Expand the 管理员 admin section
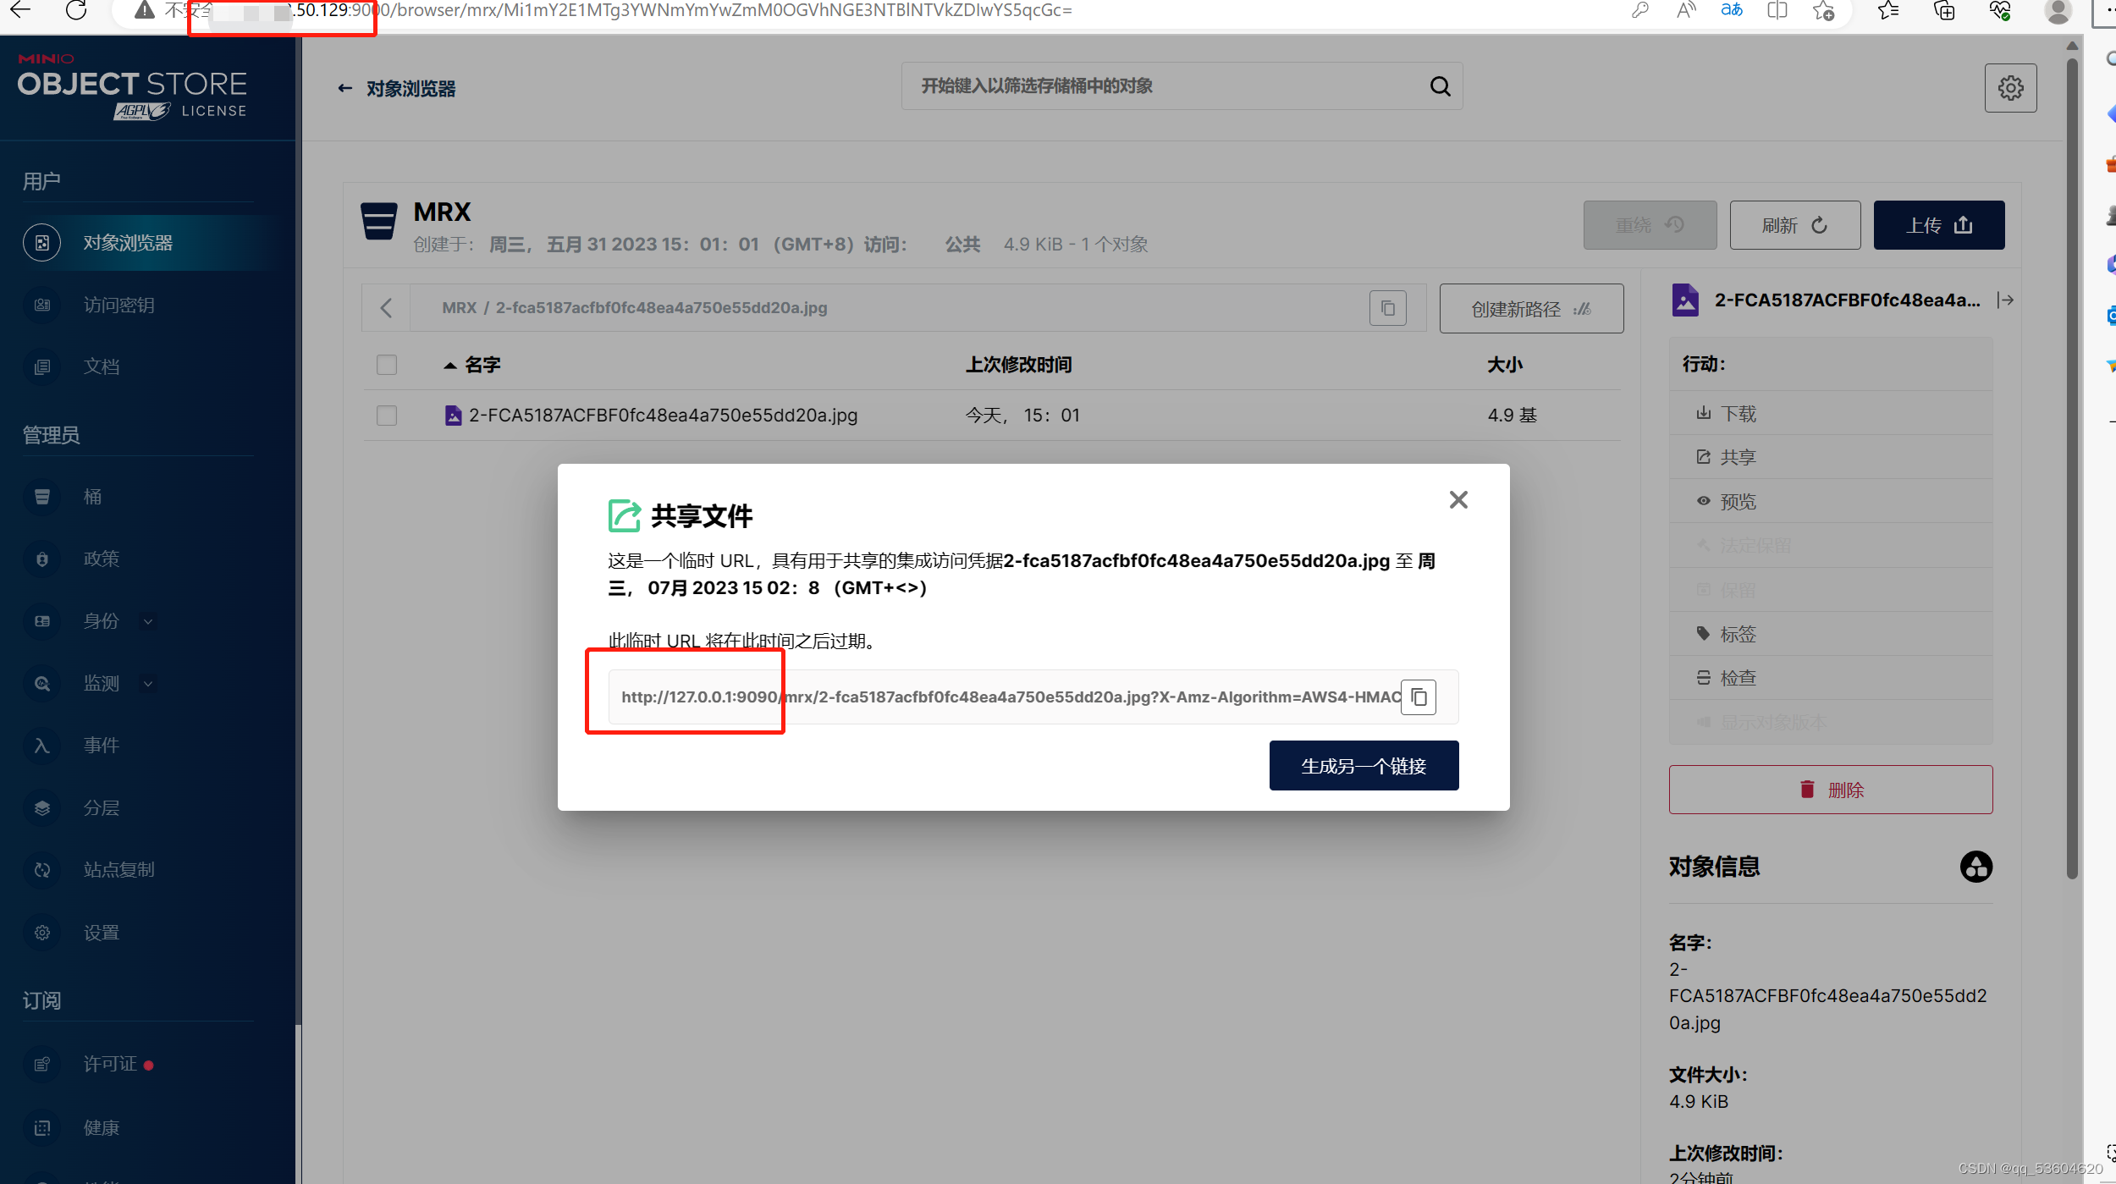 [52, 434]
